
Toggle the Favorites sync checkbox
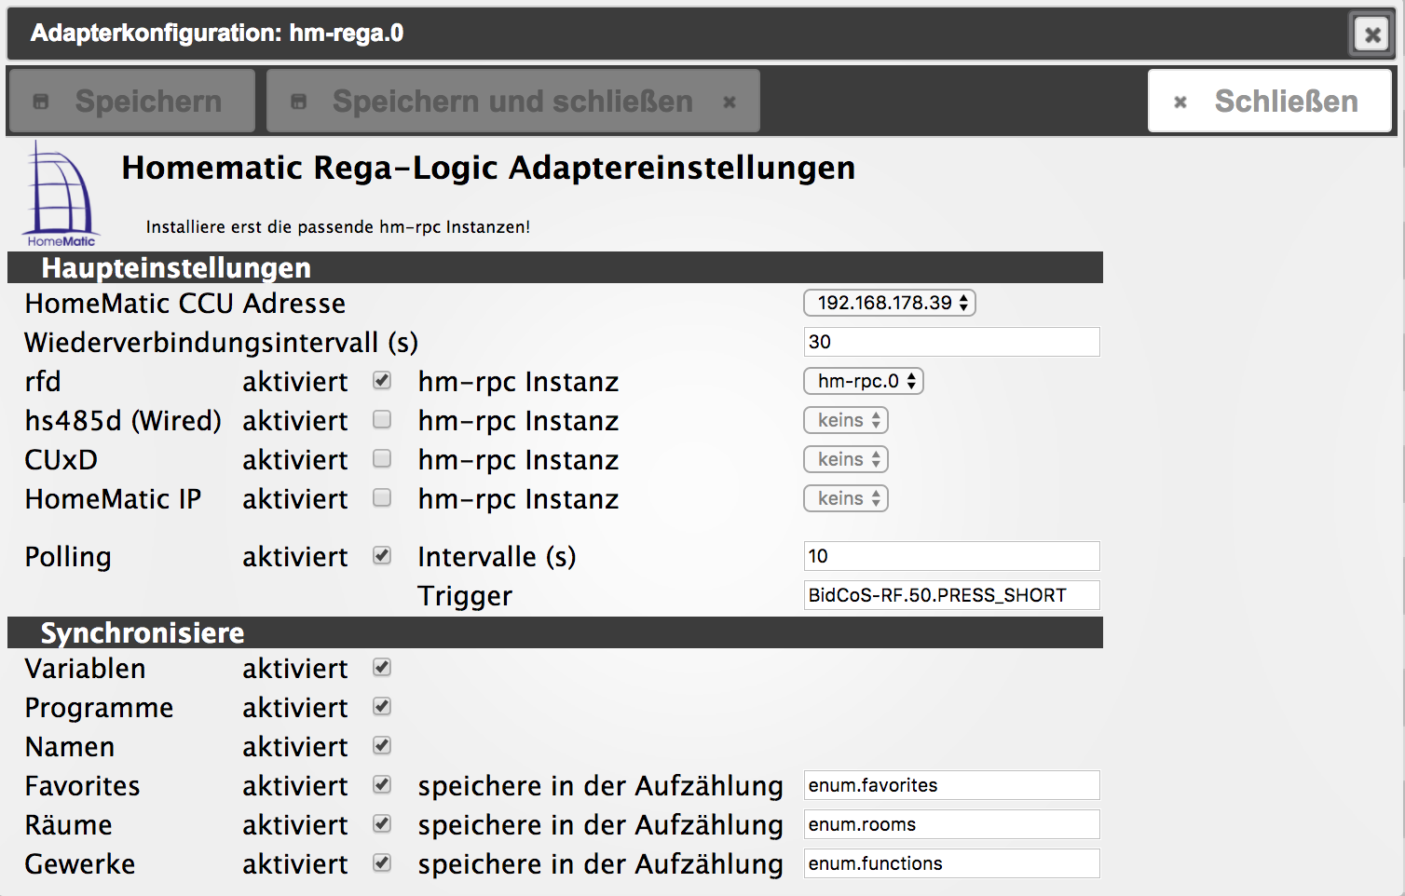coord(382,784)
